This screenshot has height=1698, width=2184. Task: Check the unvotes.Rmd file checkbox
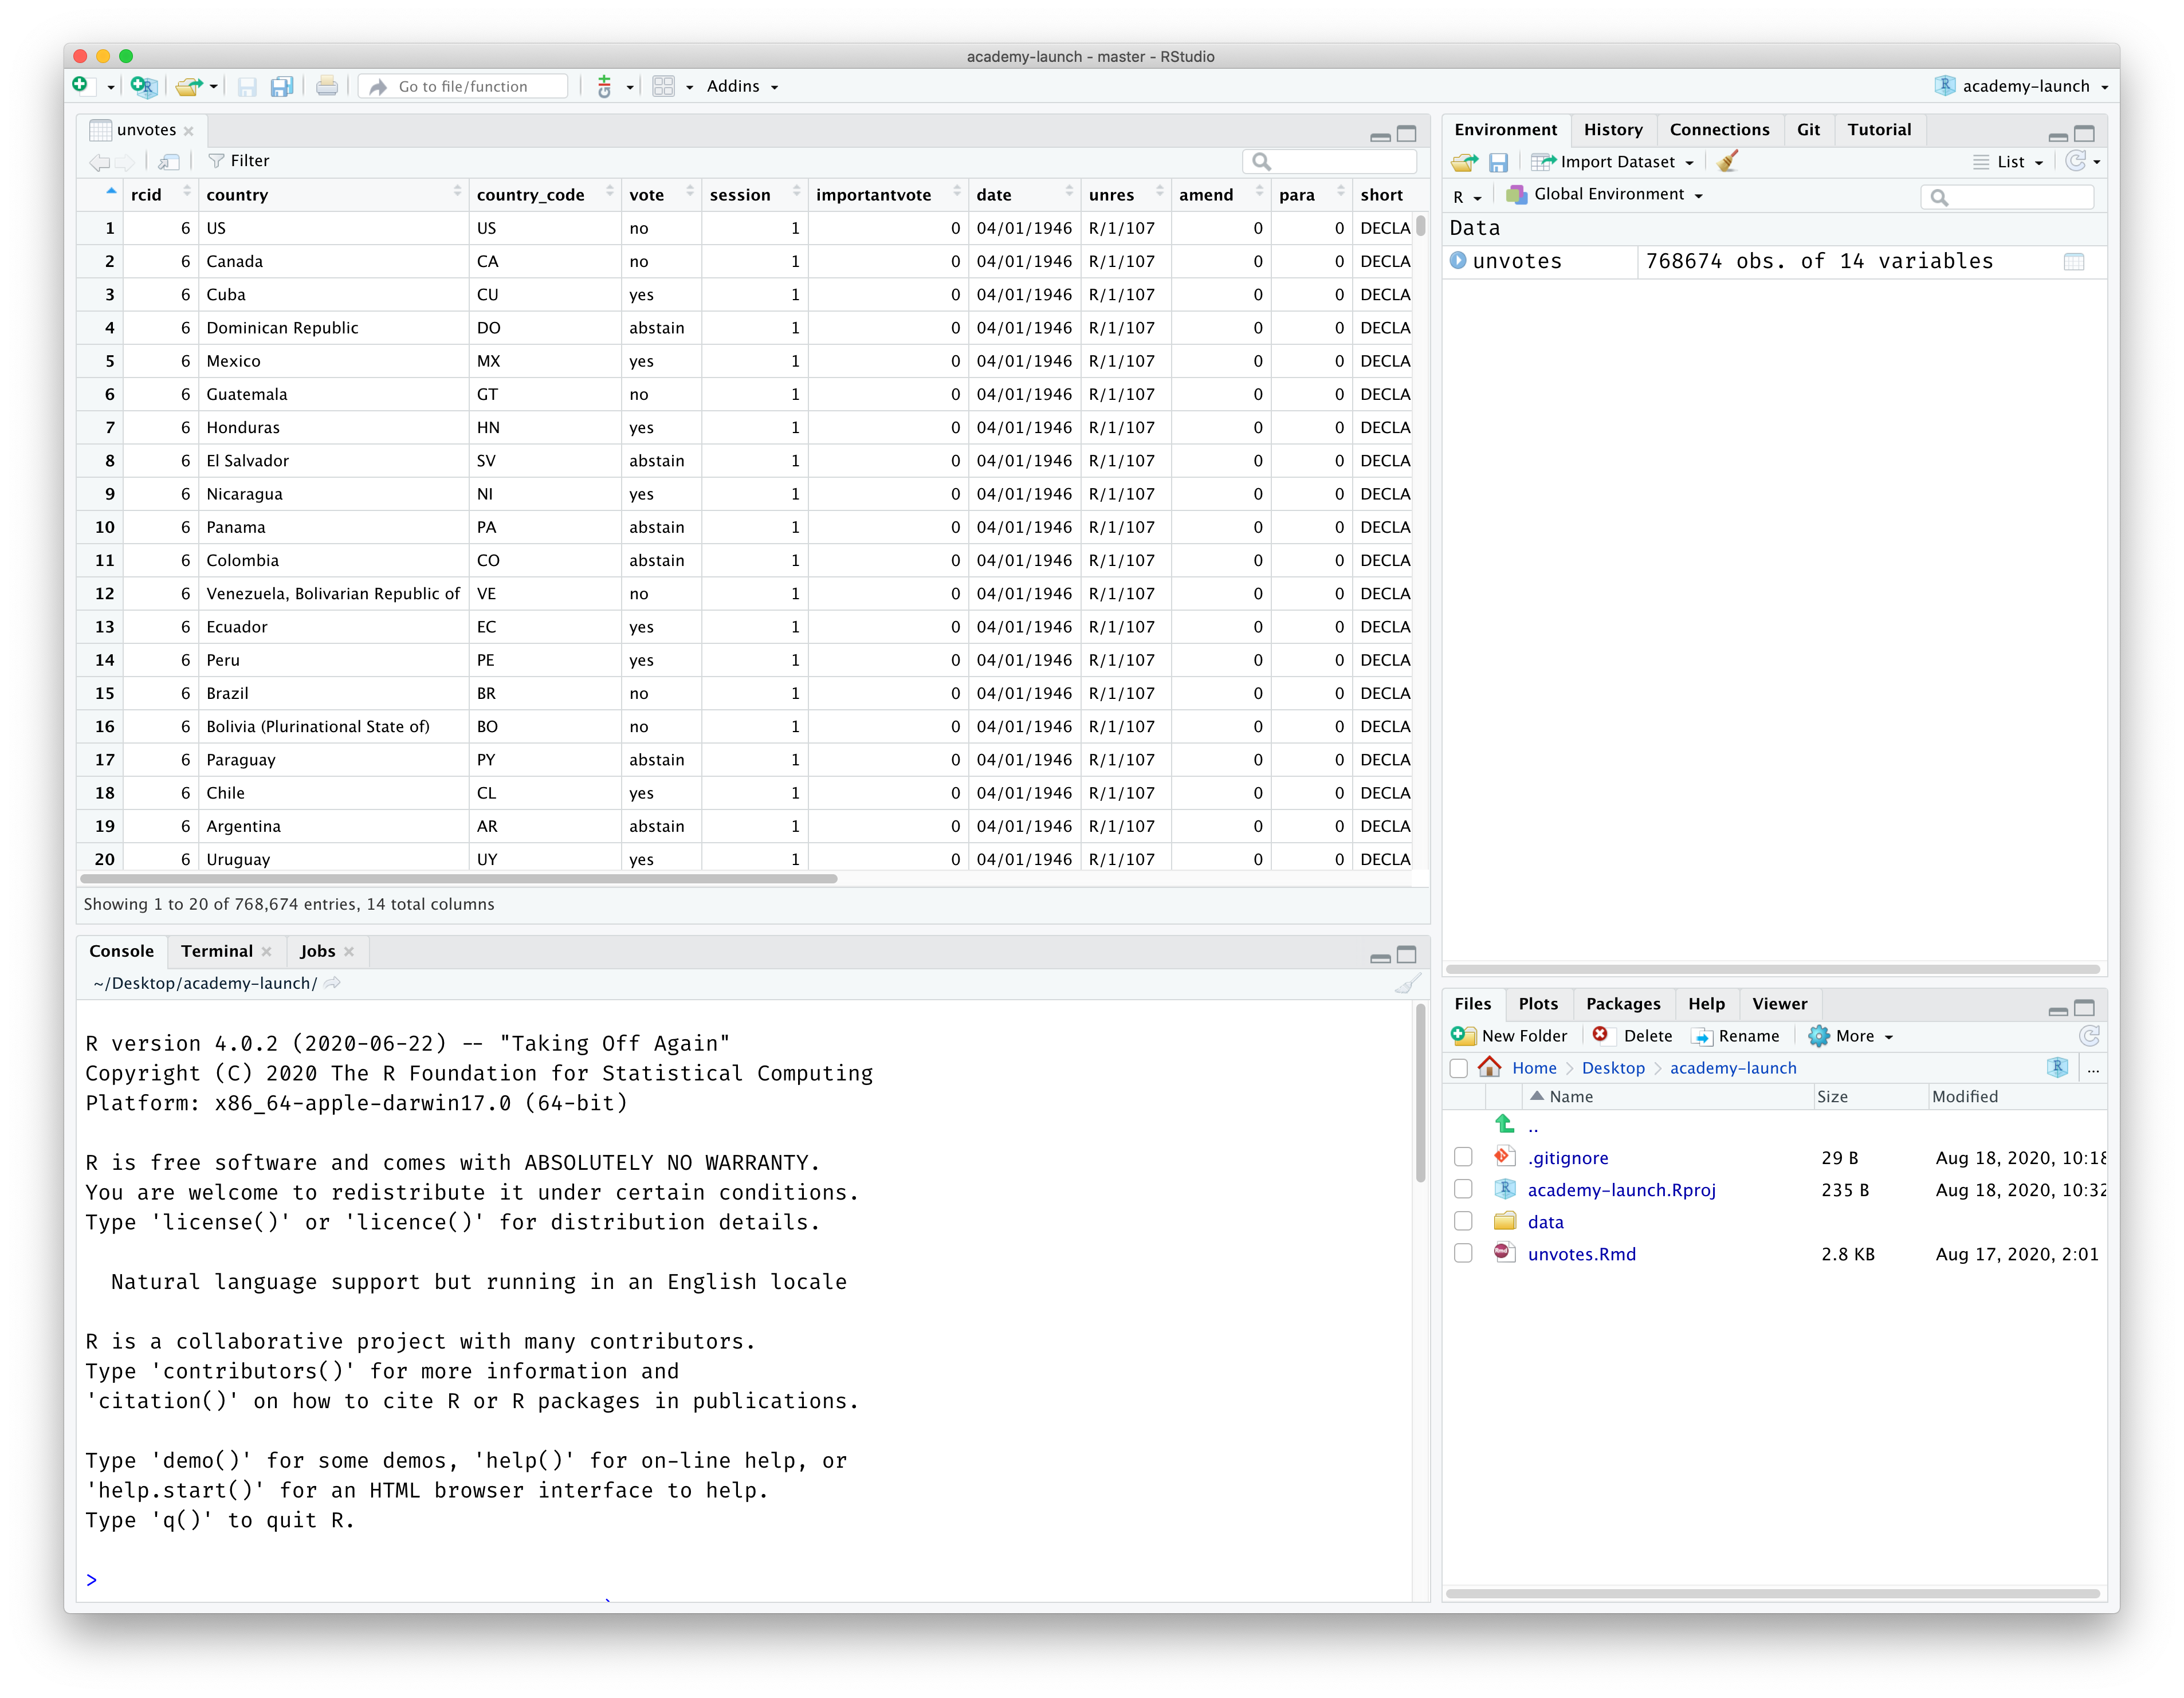point(1463,1253)
